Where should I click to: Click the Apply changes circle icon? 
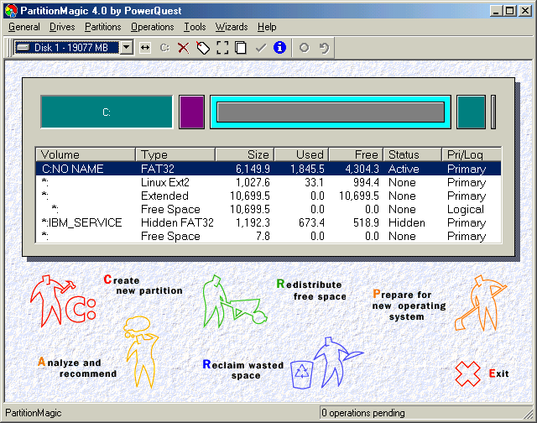[304, 48]
